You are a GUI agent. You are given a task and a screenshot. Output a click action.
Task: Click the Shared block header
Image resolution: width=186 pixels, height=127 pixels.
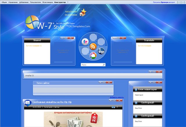[37, 40]
